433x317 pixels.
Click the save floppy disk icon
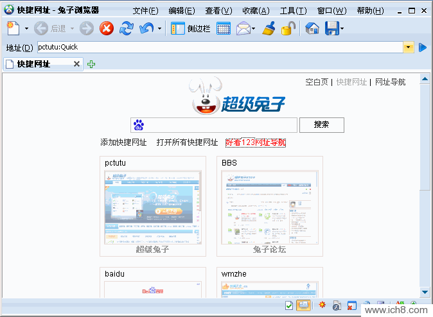[x=332, y=28]
